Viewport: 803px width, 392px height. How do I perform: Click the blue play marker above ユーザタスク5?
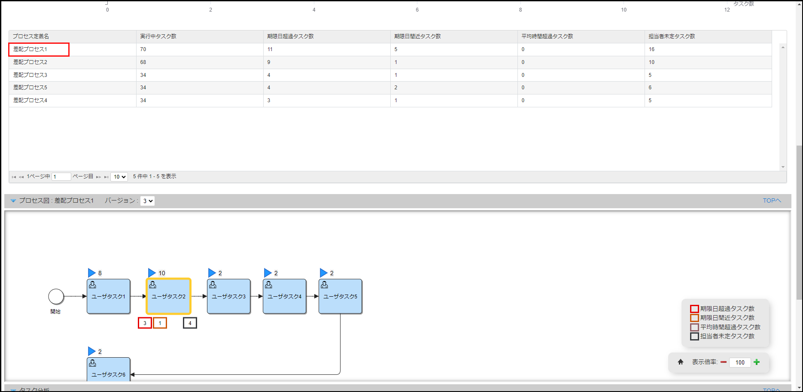click(323, 273)
